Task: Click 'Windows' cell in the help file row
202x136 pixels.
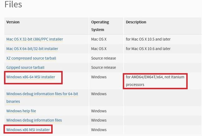Action: tap(99, 111)
